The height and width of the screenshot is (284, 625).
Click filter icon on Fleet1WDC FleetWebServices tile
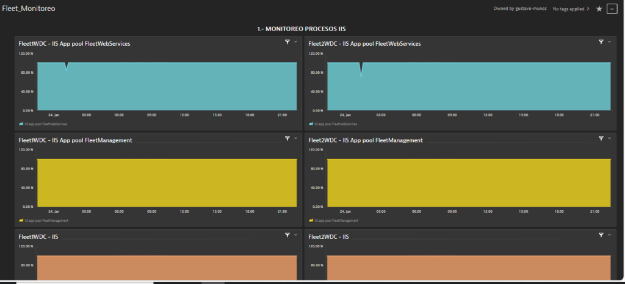tap(287, 42)
